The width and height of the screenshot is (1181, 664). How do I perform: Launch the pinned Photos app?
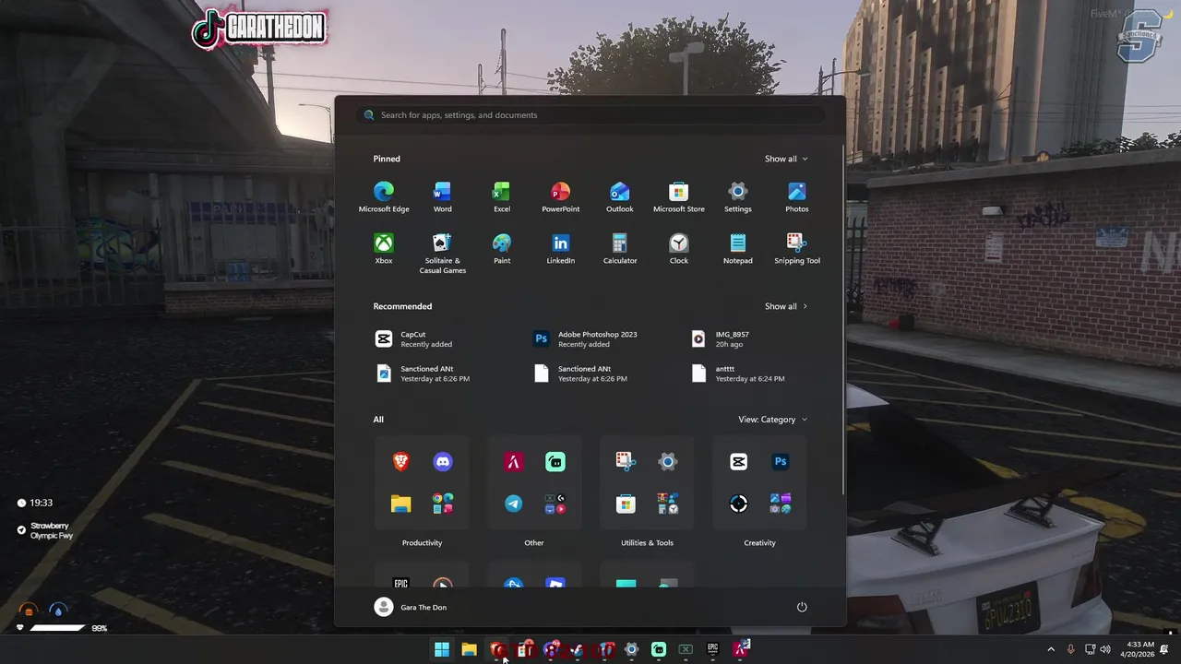[797, 197]
